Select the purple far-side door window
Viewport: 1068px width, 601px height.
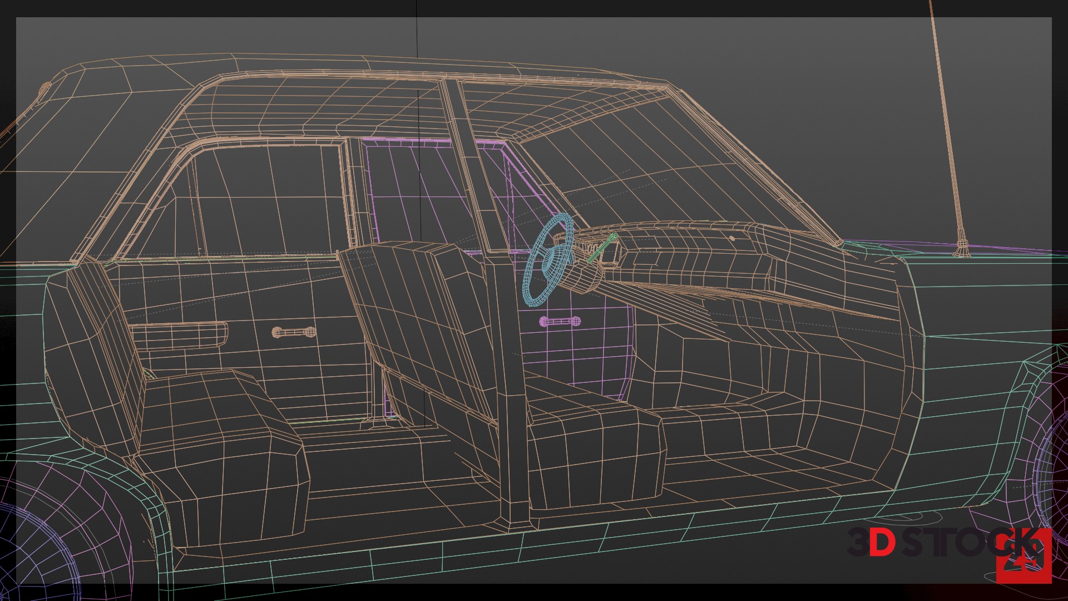(406, 189)
